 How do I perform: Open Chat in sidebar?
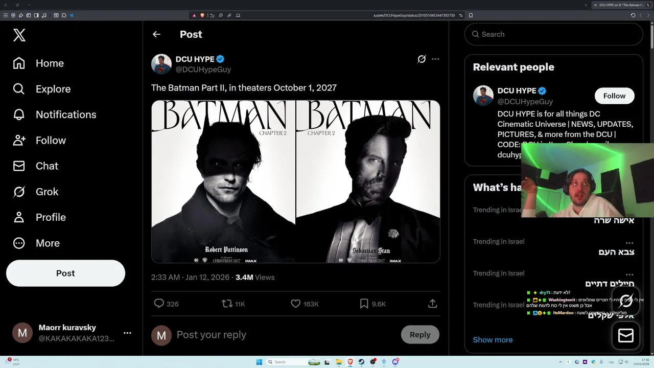pos(36,166)
